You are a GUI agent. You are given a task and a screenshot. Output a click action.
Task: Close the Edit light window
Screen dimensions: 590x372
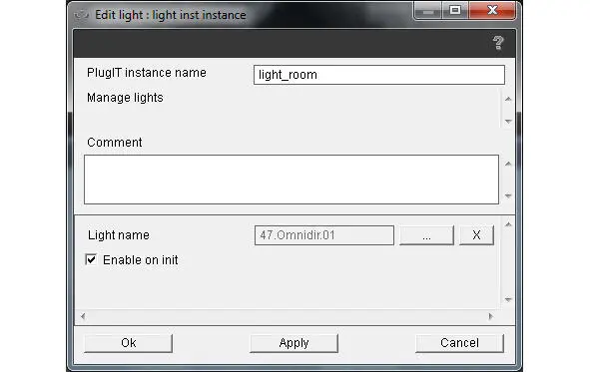492,10
